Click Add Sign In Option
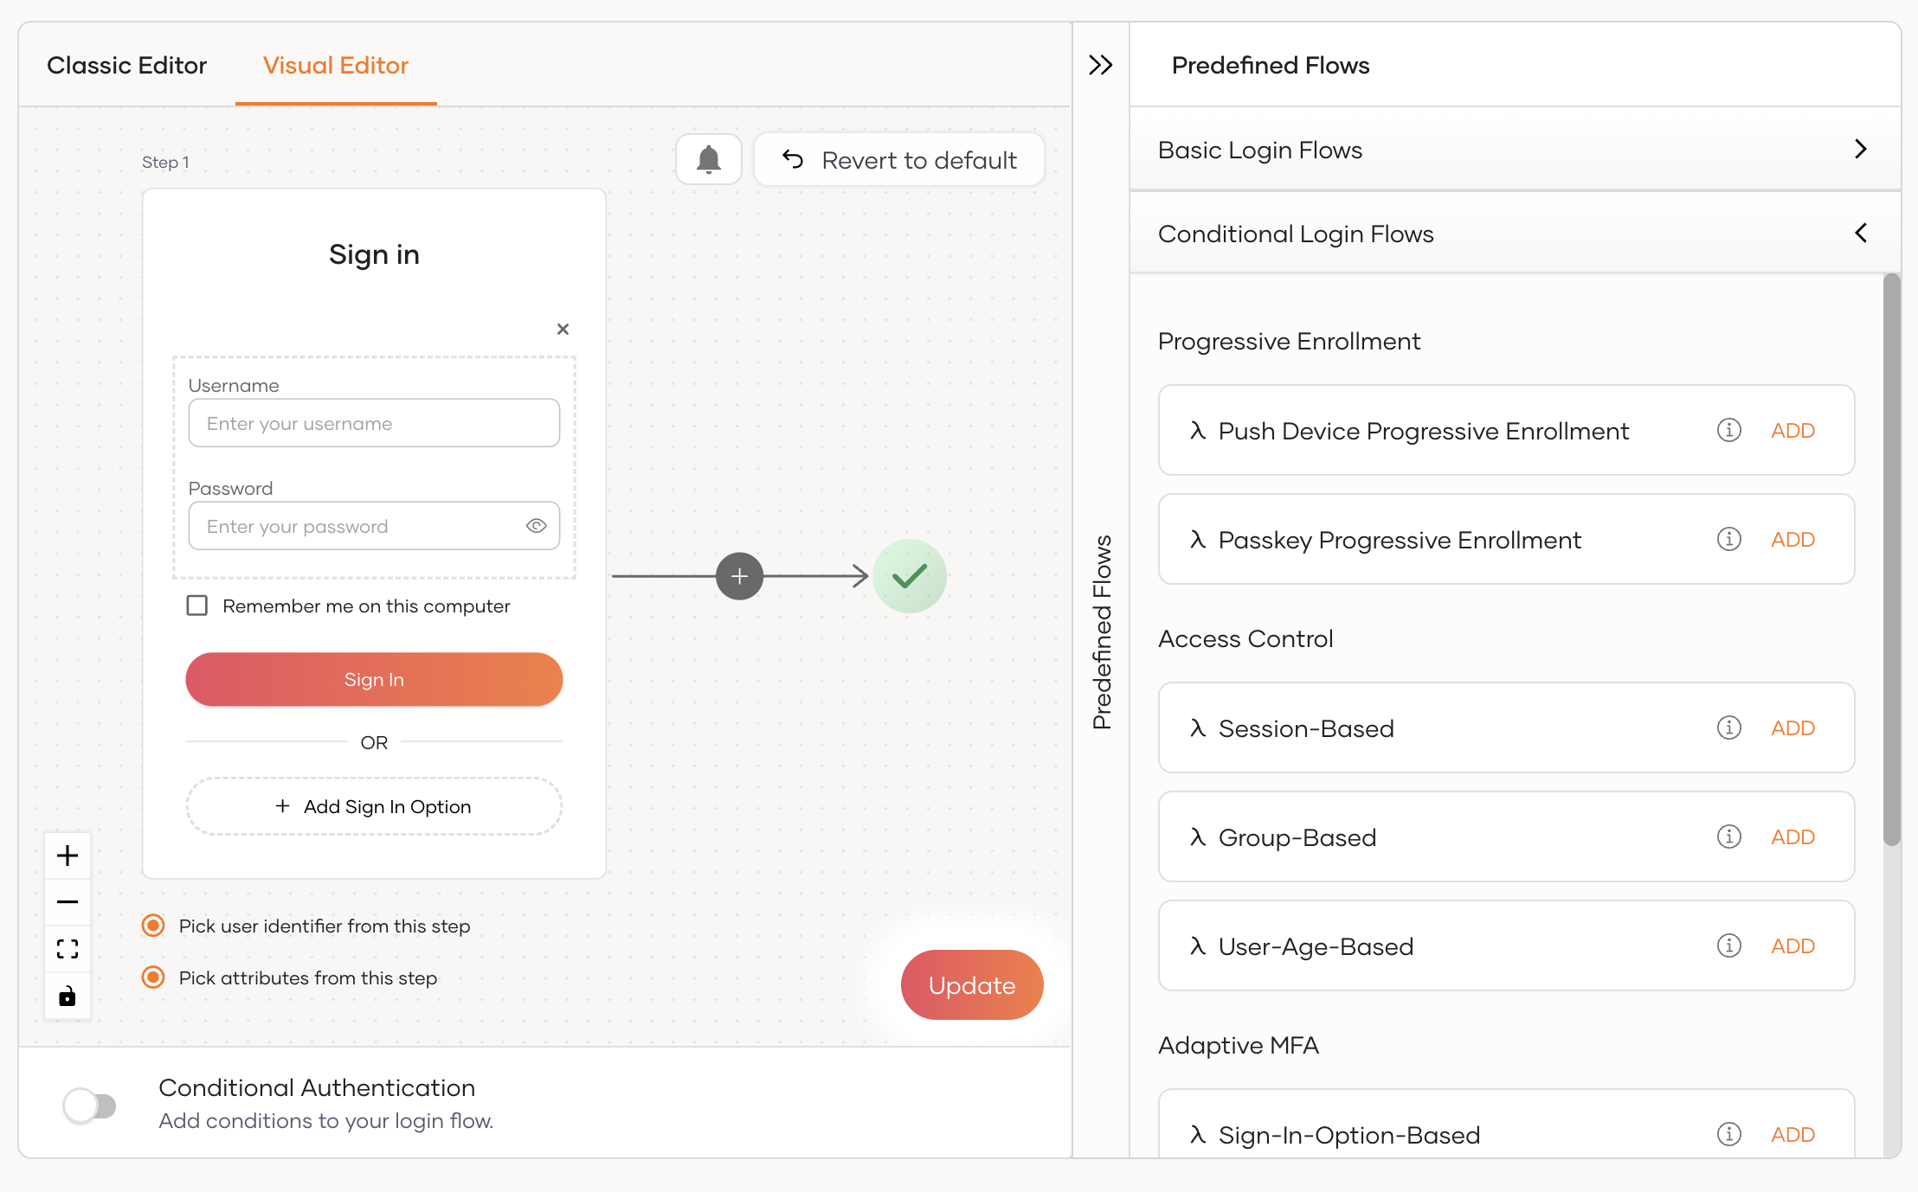1918x1192 pixels. point(374,806)
